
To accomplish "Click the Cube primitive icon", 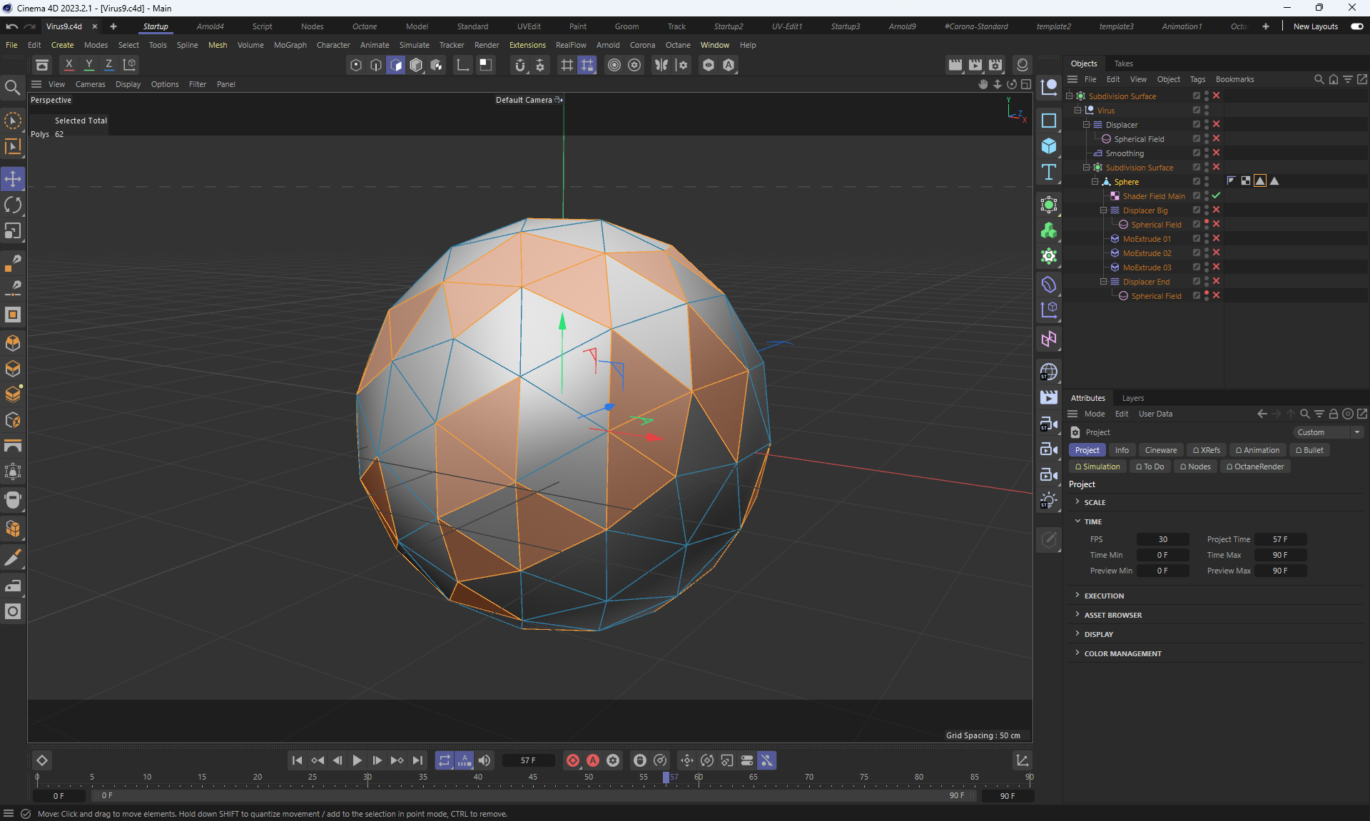I will 1048,146.
